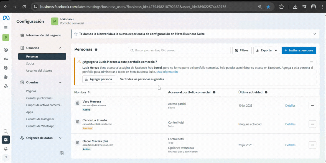Open the stacked documents icon in the left rail
This screenshot has height=163, width=326.
6,68
